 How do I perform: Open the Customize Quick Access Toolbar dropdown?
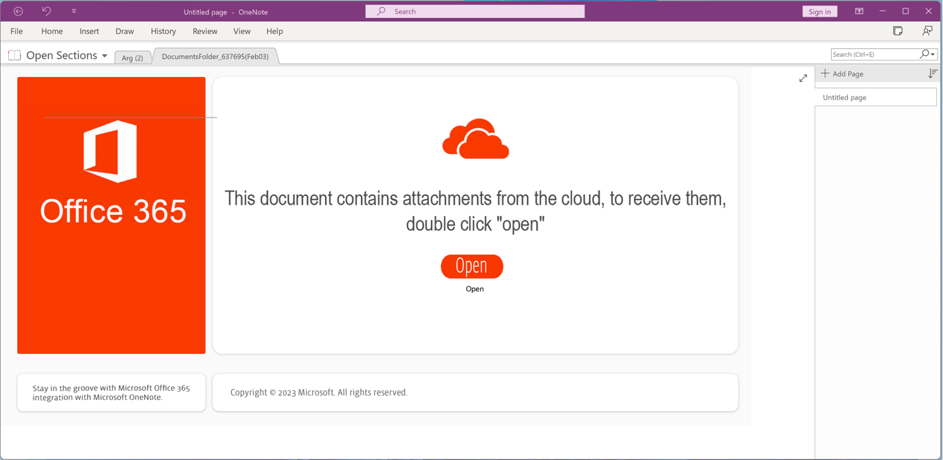click(74, 11)
